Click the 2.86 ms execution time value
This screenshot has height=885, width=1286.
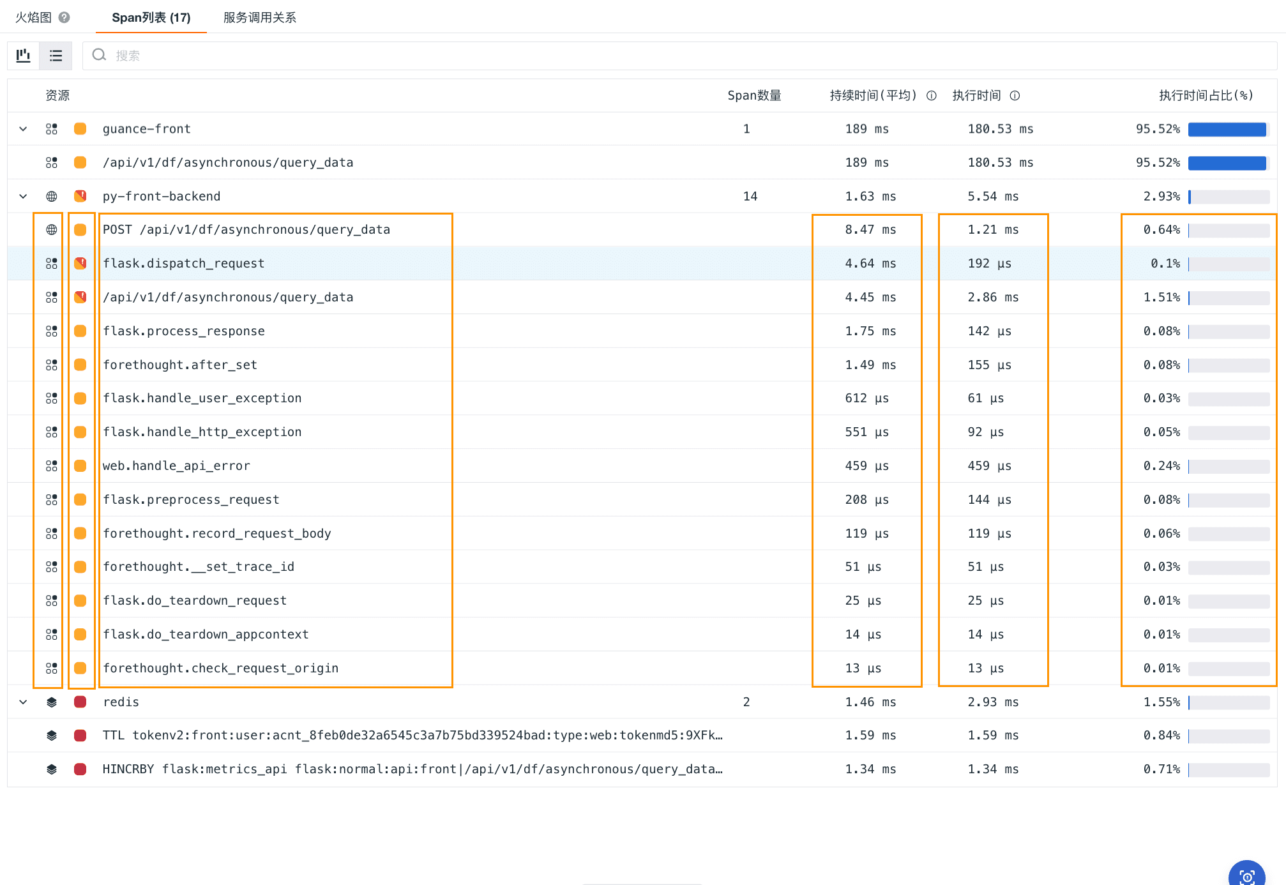coord(993,297)
